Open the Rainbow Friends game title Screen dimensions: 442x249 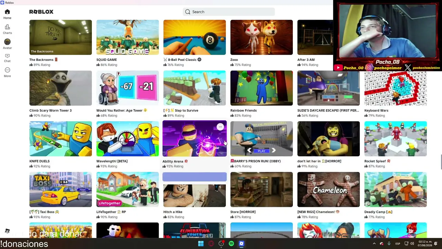[x=243, y=111]
